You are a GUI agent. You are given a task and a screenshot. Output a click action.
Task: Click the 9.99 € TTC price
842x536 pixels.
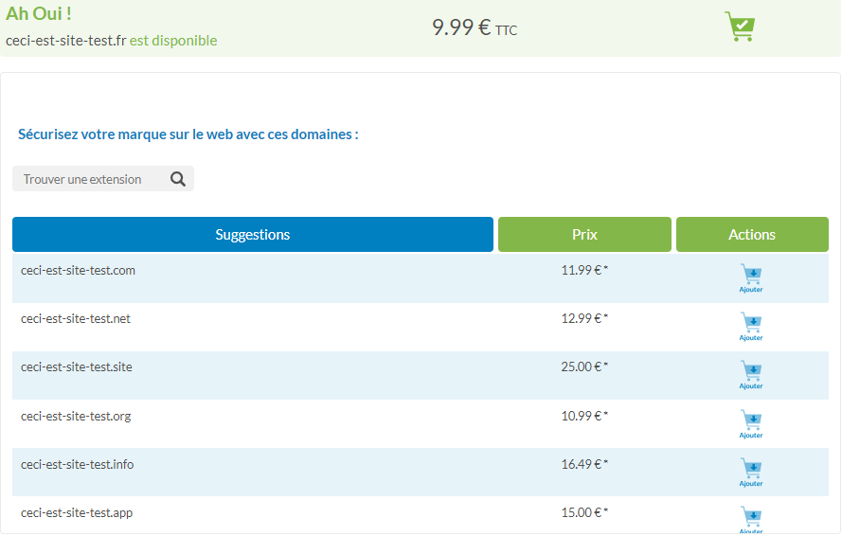coord(475,27)
